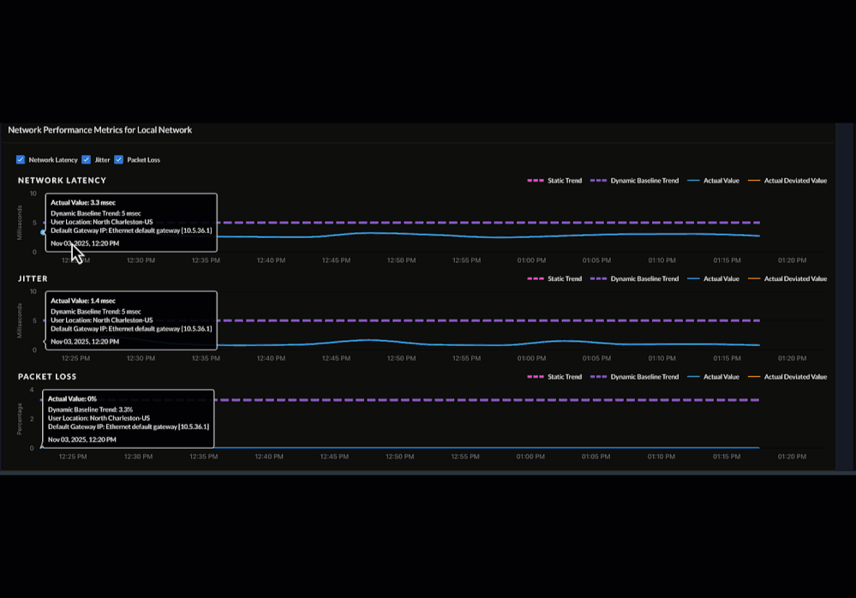Click the Dynamic Baseline Trend legend marker on Network Latency
Image resolution: width=856 pixels, height=598 pixels.
(600, 180)
